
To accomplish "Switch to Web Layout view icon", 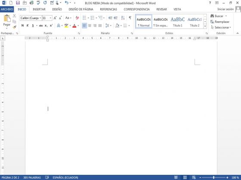I will (194, 177).
